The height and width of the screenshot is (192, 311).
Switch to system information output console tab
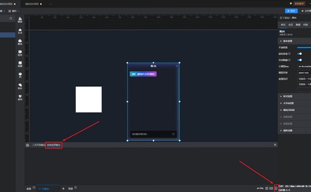point(54,145)
